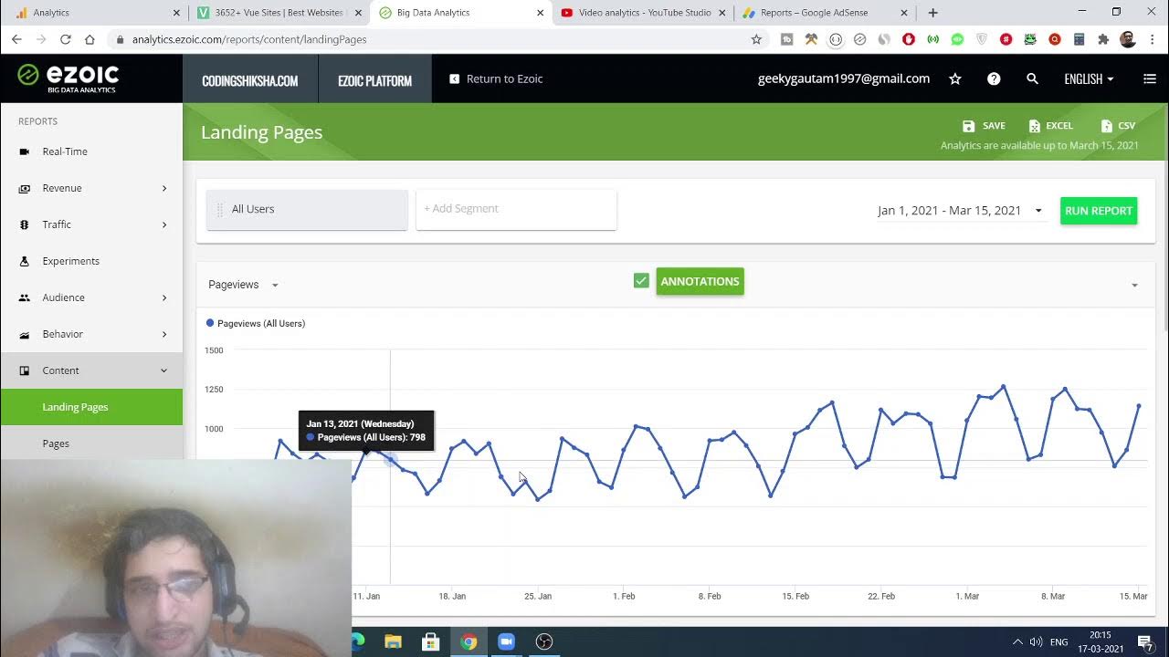Open the hamburger menu icon
Screen dimensions: 1169x657
[1149, 79]
